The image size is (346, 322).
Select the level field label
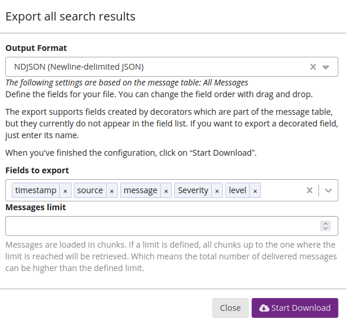pos(238,190)
